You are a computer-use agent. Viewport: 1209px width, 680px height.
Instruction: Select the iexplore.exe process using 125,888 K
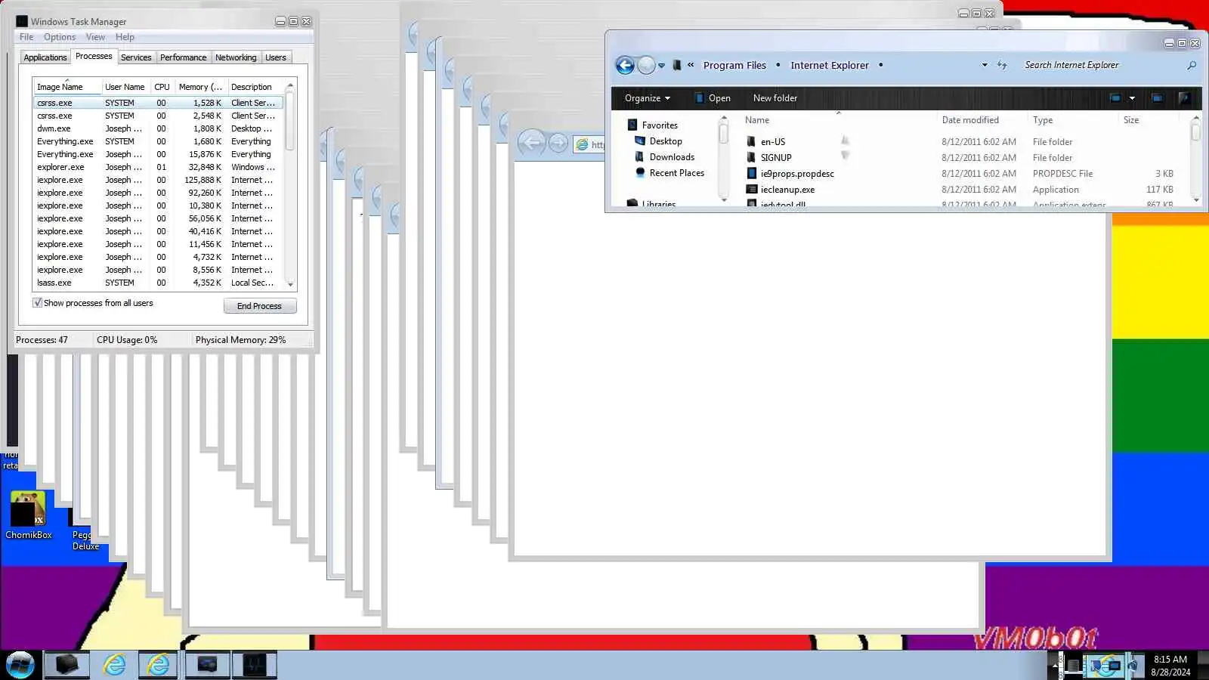click(159, 180)
